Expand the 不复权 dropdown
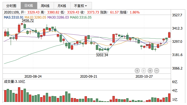Image resolution: width=187 pixels, height=105 pixels. click(x=81, y=6)
